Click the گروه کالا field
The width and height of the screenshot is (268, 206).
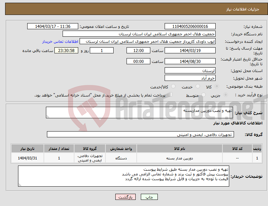[x=140, y=134]
